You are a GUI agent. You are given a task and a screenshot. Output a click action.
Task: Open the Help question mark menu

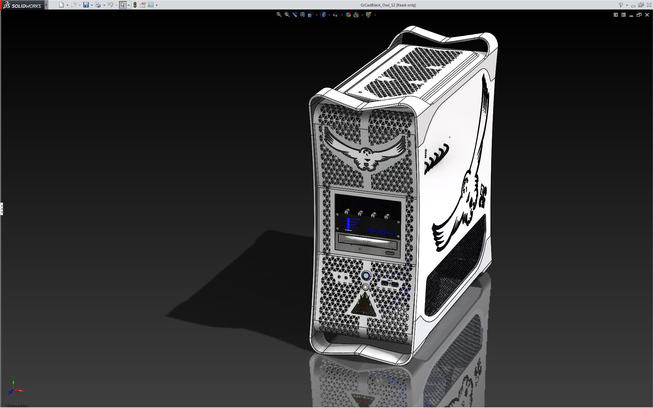pyautogui.click(x=621, y=5)
